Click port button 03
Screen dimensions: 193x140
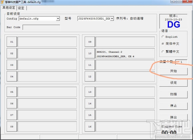12,65
